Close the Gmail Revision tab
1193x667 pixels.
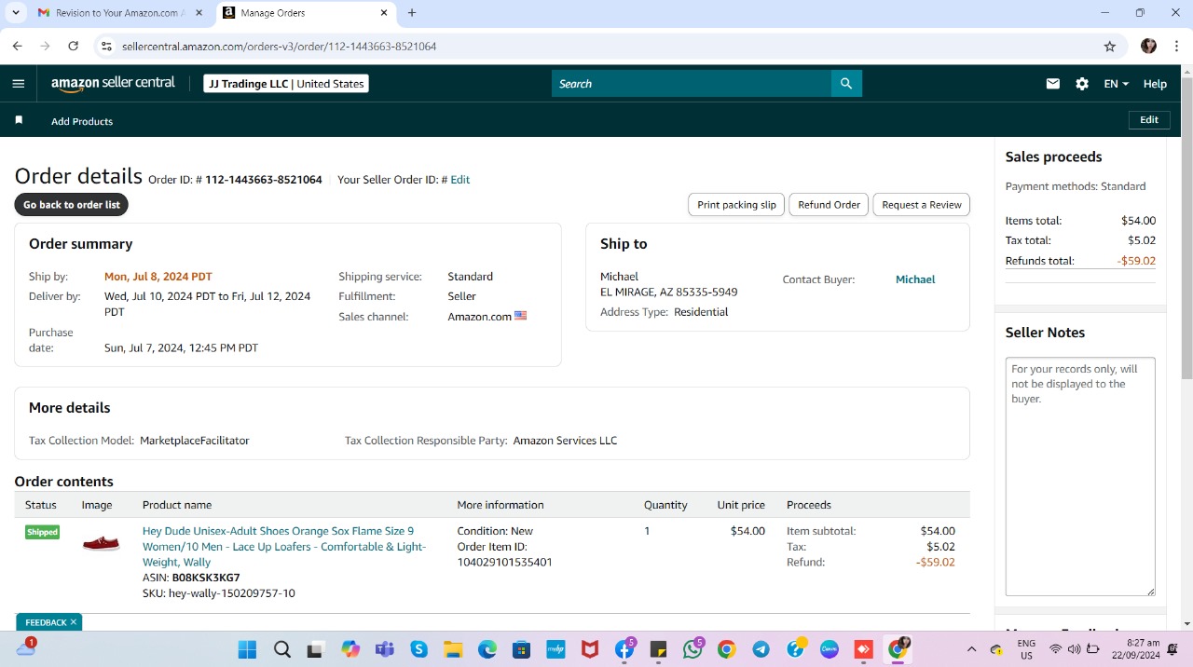coord(199,13)
